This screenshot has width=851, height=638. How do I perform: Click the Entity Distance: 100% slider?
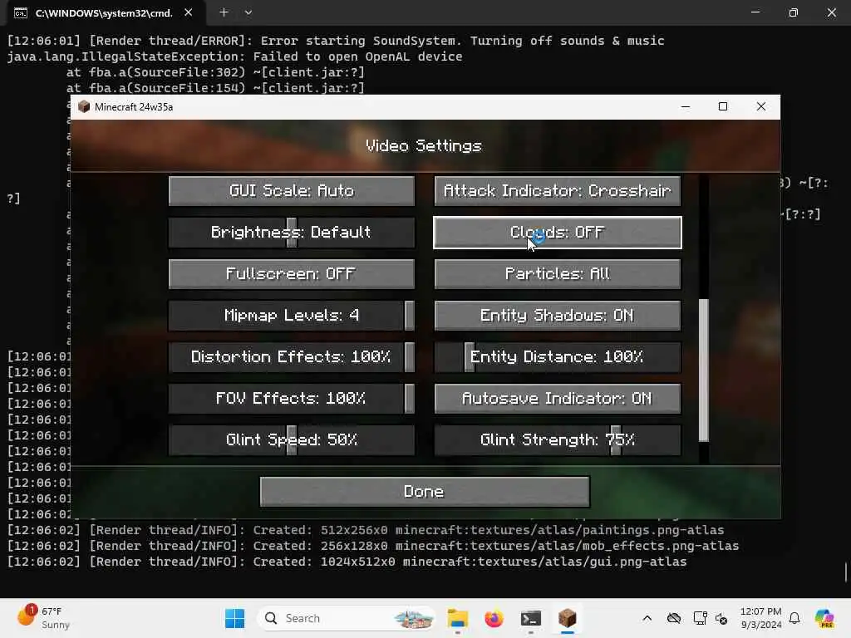click(558, 357)
